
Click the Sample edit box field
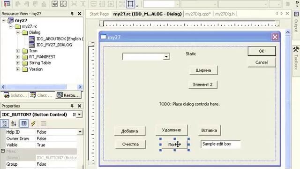pyautogui.click(x=221, y=144)
